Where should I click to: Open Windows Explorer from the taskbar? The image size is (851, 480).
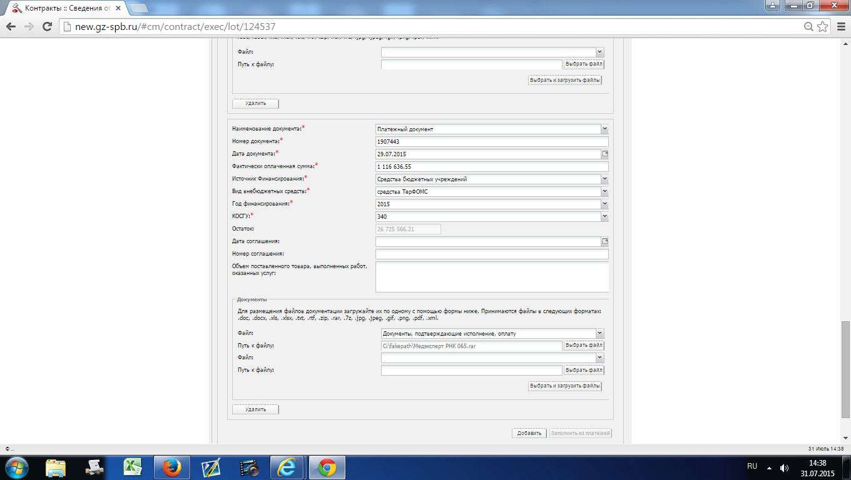pyautogui.click(x=56, y=467)
